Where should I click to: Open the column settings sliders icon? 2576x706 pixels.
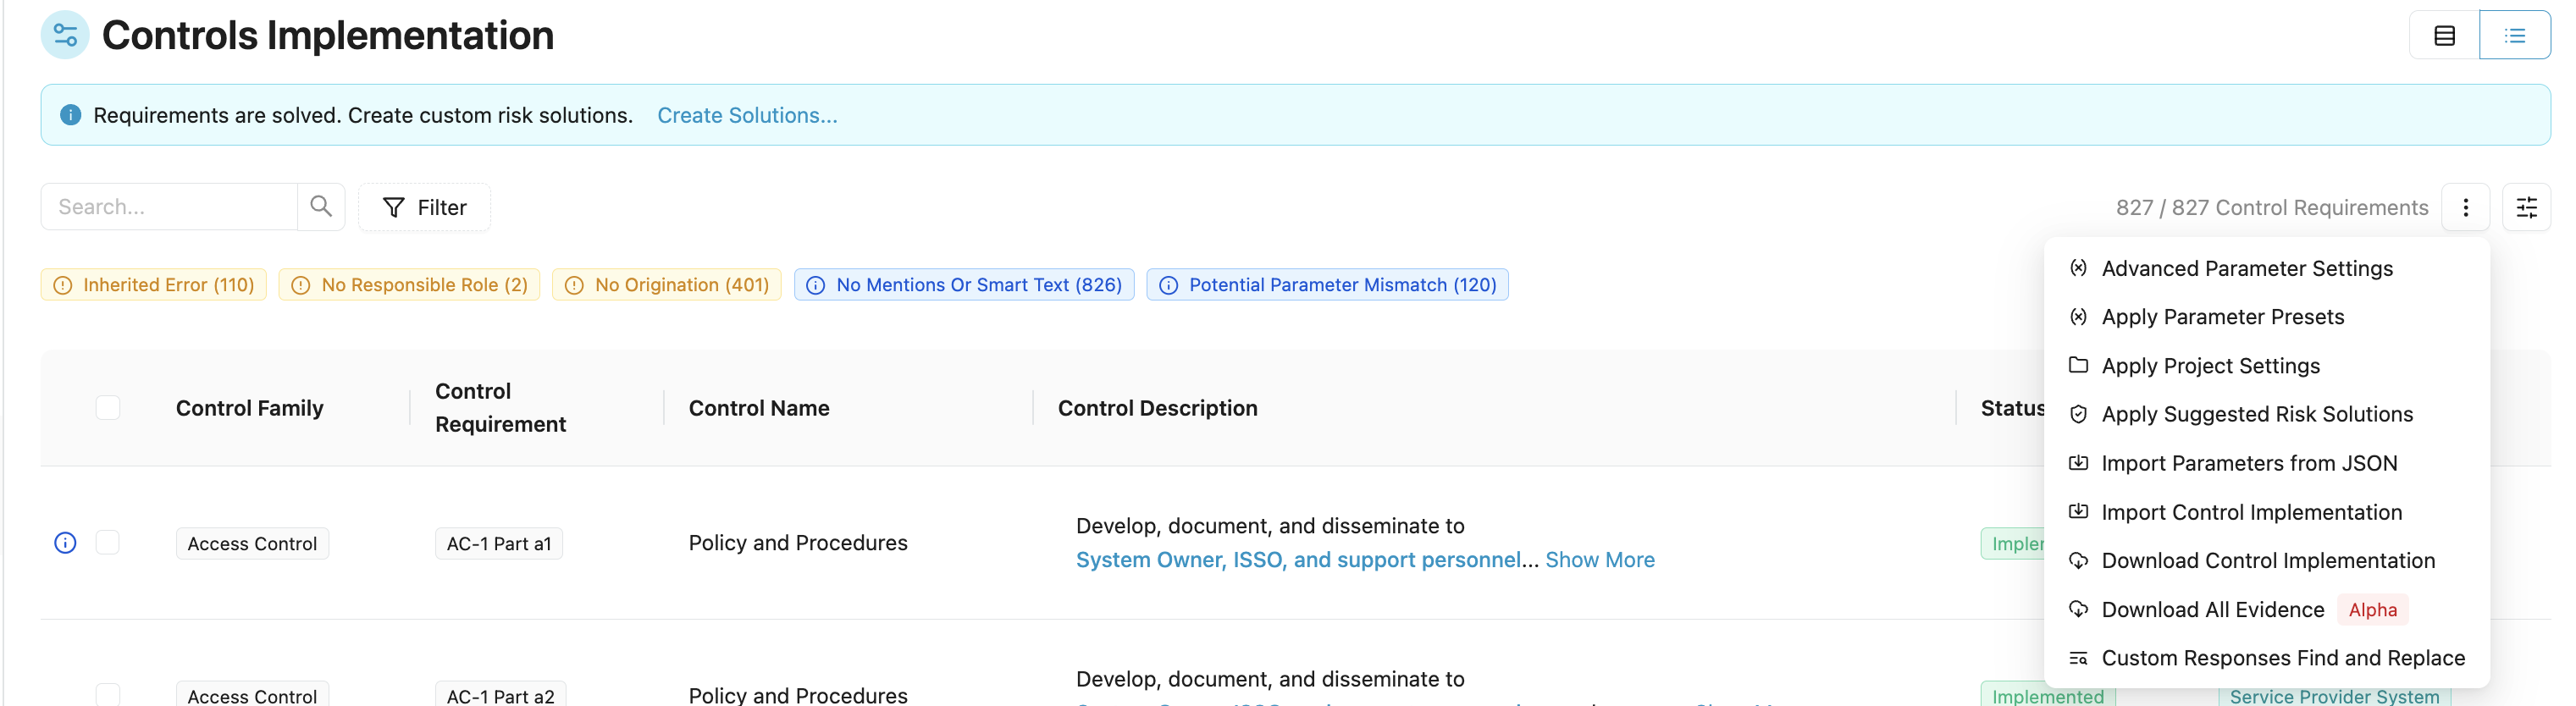tap(2526, 207)
